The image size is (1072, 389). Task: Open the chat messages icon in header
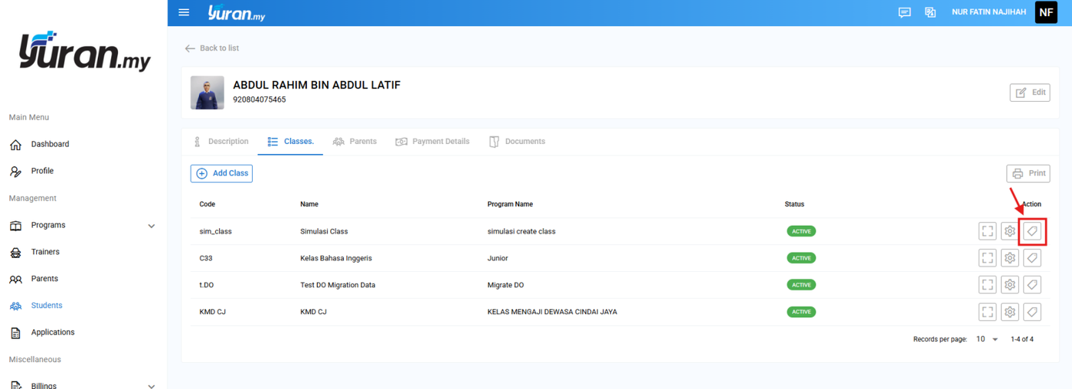tap(904, 12)
